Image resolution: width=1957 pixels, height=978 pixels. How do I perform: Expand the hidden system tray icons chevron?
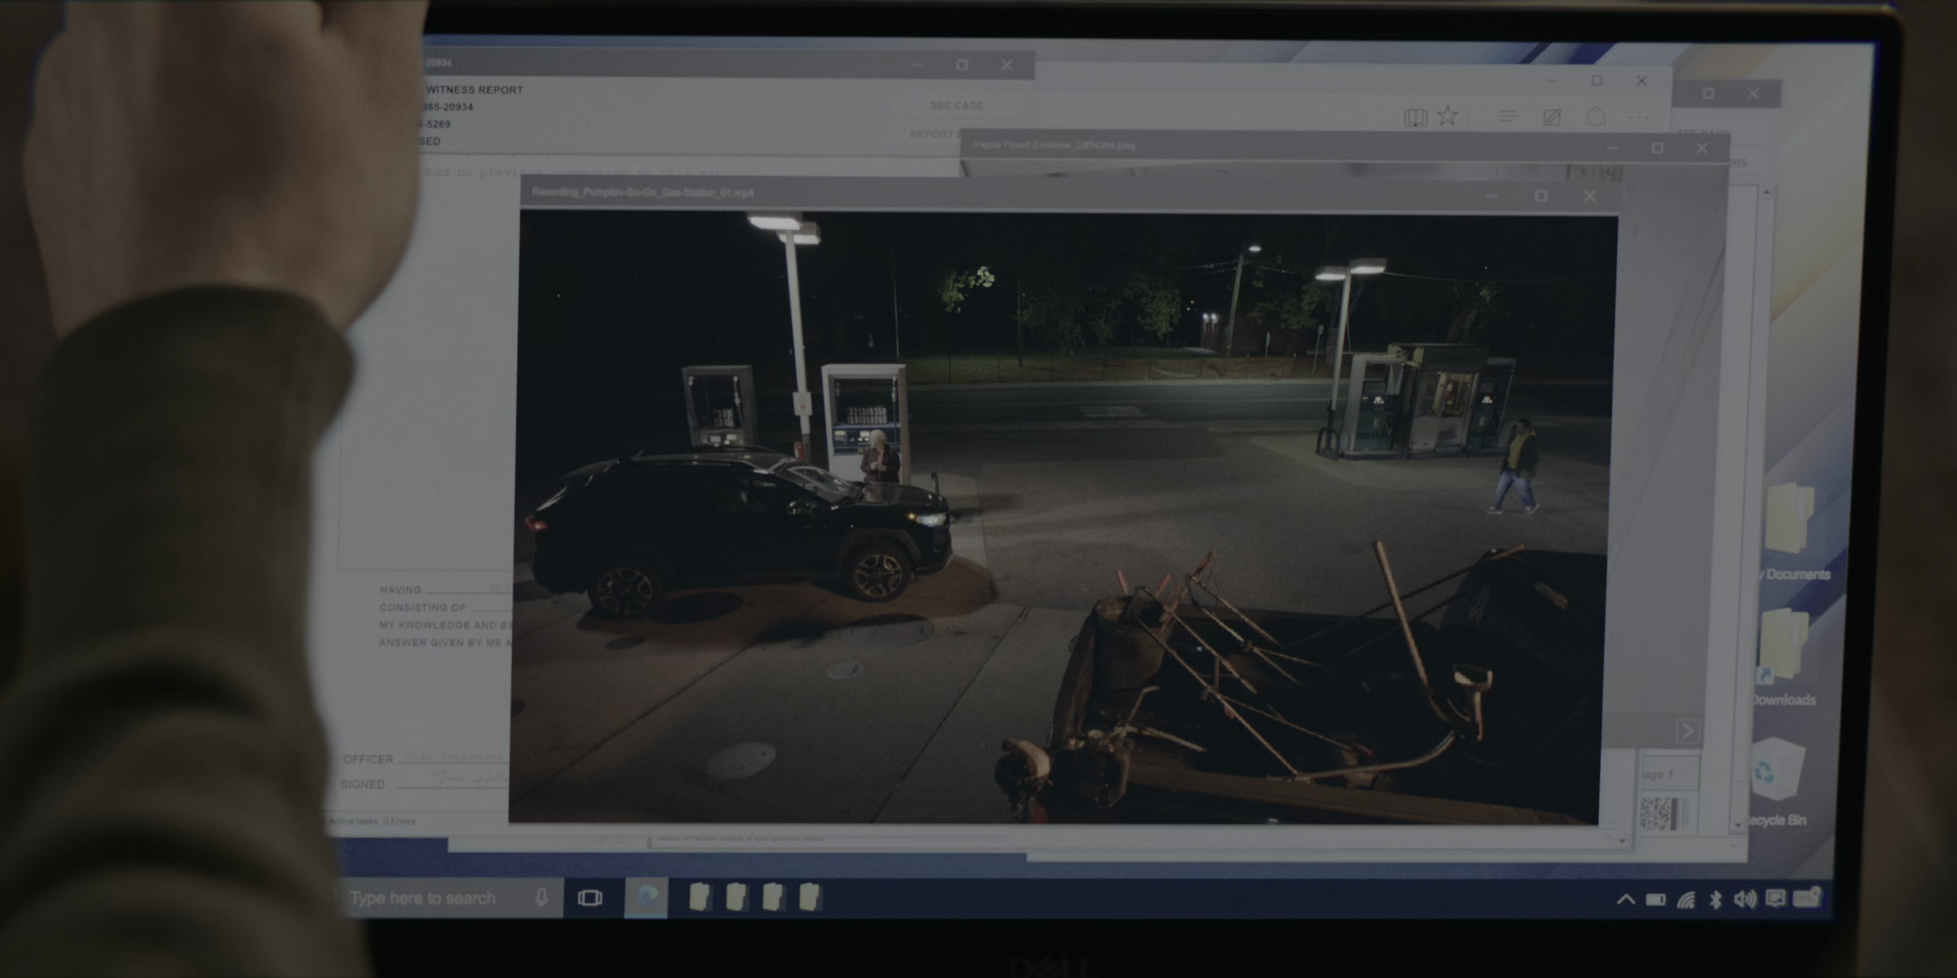pyautogui.click(x=1625, y=900)
